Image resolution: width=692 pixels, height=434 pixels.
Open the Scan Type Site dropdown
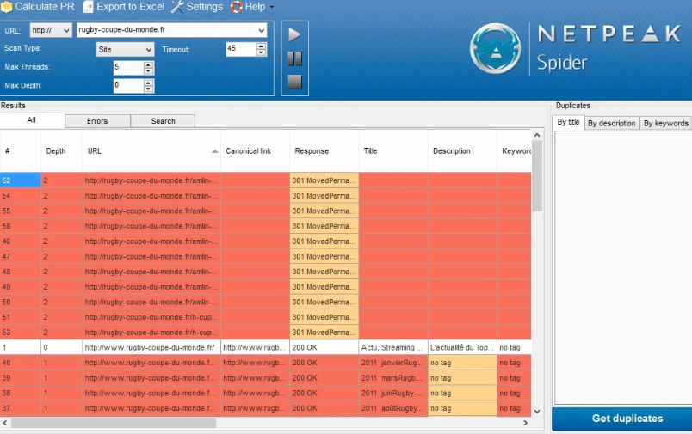[125, 49]
